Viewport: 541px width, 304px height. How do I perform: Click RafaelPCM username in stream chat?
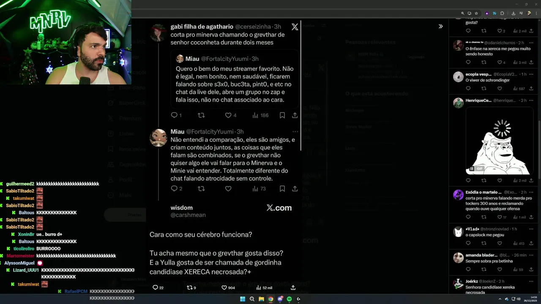(76, 291)
